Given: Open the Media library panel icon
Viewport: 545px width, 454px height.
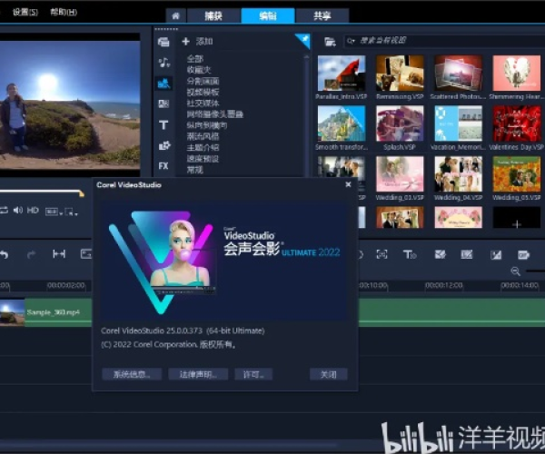Looking at the screenshot, I should tap(163, 42).
